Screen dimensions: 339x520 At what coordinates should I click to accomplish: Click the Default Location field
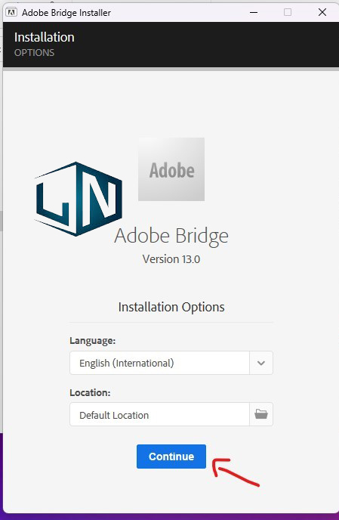159,414
